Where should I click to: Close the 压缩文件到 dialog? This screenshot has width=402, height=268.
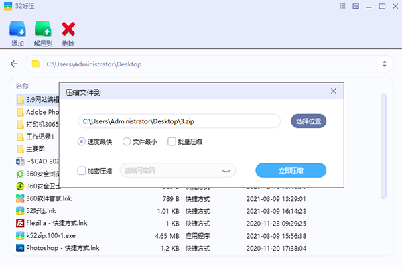(333, 91)
